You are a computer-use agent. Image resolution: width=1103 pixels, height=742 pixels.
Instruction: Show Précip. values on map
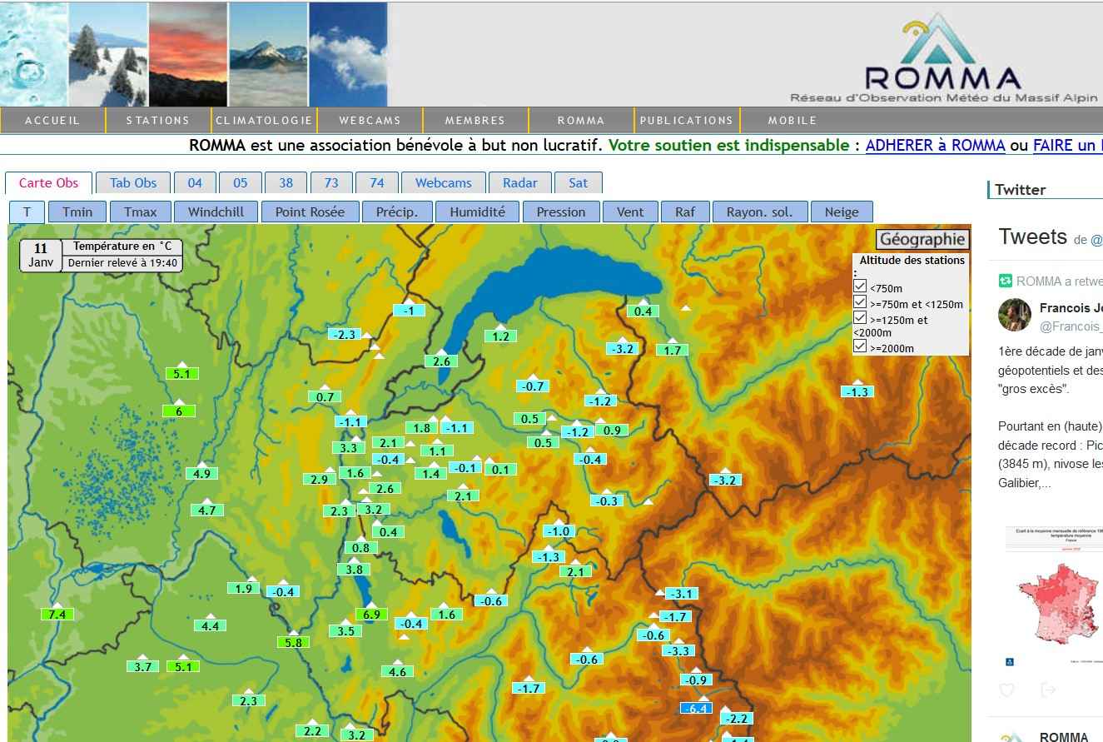pyautogui.click(x=396, y=212)
